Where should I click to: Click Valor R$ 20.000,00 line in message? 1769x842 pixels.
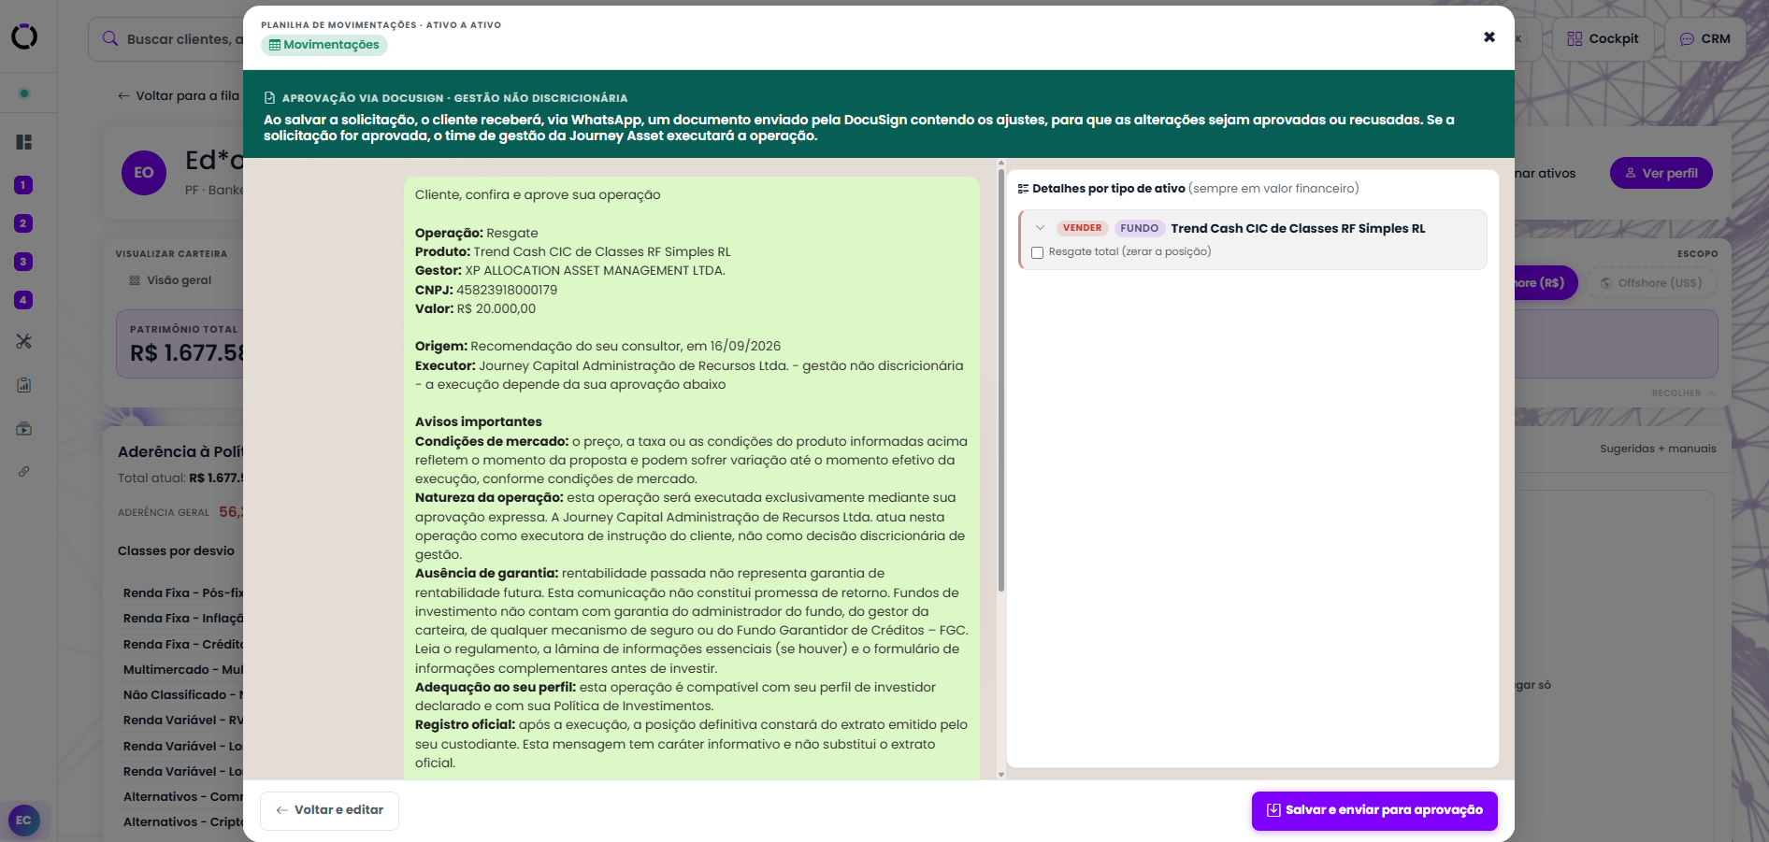(x=475, y=308)
